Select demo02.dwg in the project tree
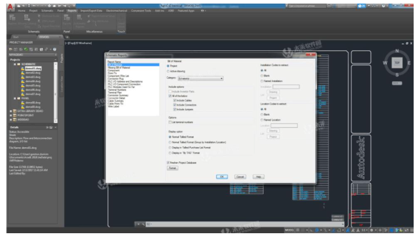Image resolution: width=416 pixels, height=235 pixels. click(33, 73)
